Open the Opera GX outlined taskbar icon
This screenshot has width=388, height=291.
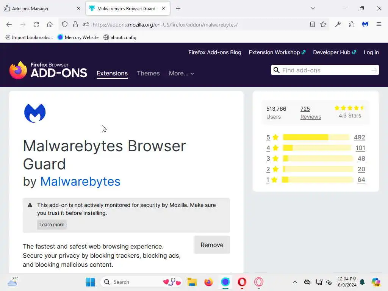point(258,282)
